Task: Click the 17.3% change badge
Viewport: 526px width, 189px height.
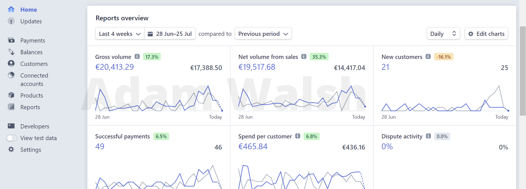Action: (x=152, y=57)
